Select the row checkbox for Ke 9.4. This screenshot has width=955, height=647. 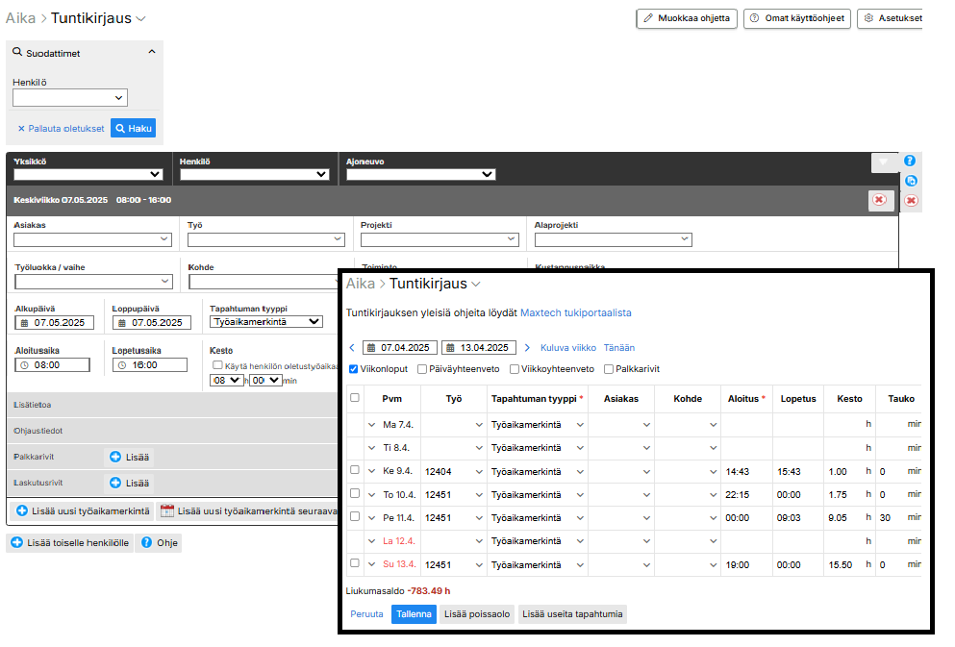coord(355,470)
